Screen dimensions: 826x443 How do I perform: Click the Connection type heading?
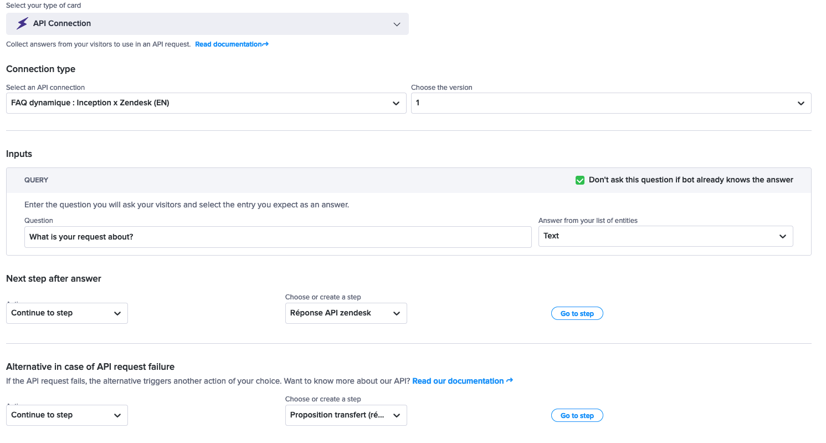[41, 69]
